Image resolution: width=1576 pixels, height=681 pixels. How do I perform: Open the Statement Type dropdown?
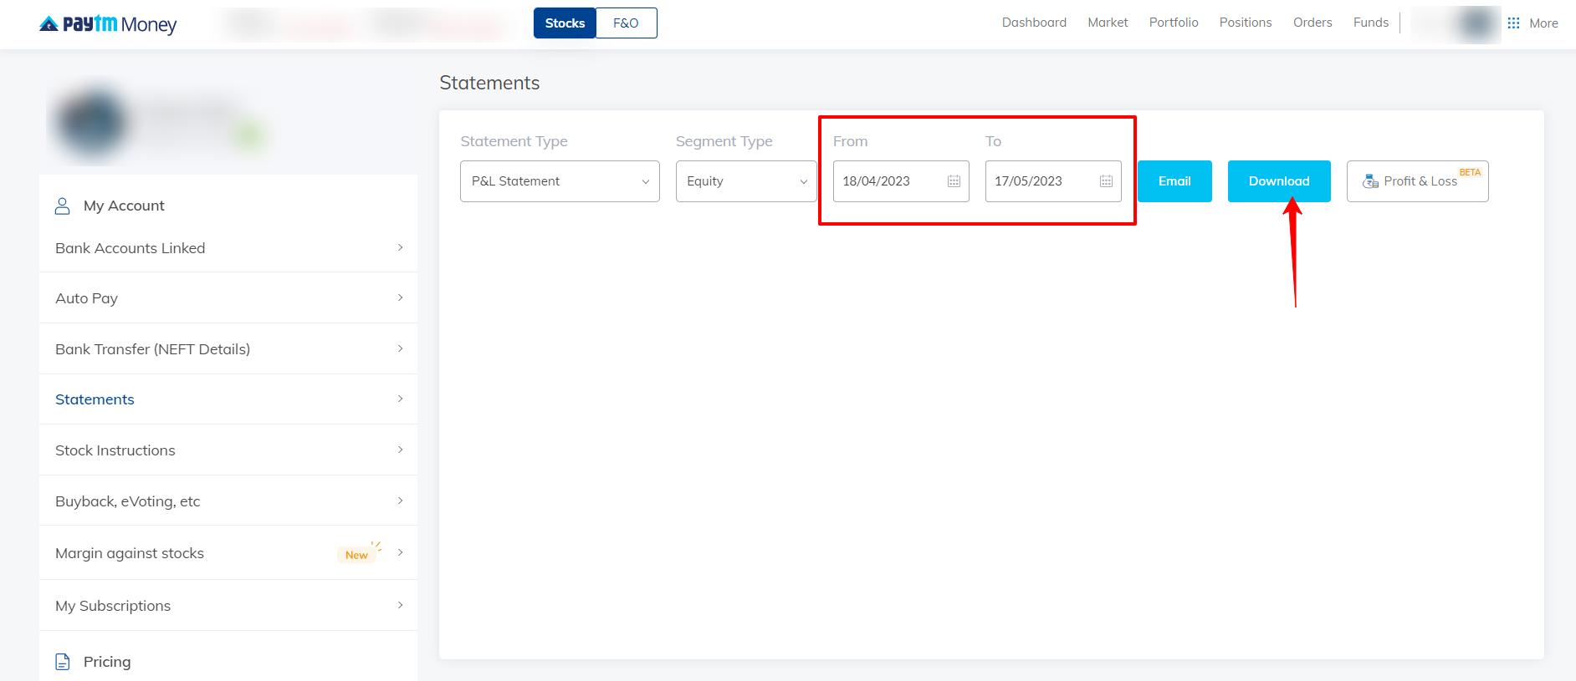tap(560, 181)
